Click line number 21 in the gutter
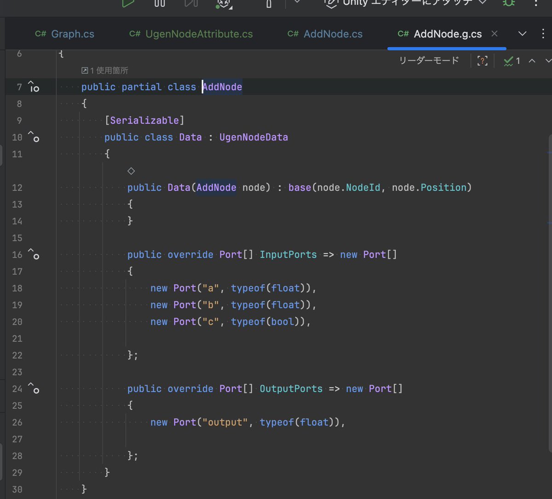552x499 pixels. click(x=17, y=338)
